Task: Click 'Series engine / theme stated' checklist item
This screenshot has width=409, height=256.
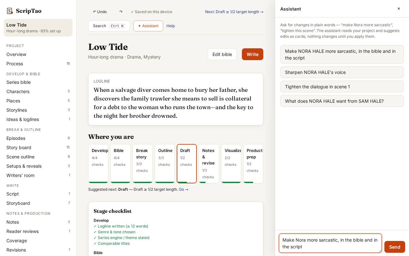Action: pos(121,238)
